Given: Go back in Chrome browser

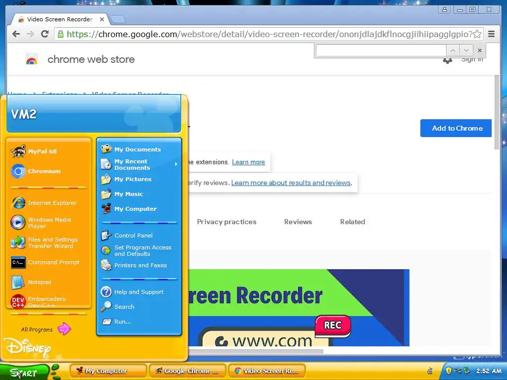Looking at the screenshot, I should 16,34.
